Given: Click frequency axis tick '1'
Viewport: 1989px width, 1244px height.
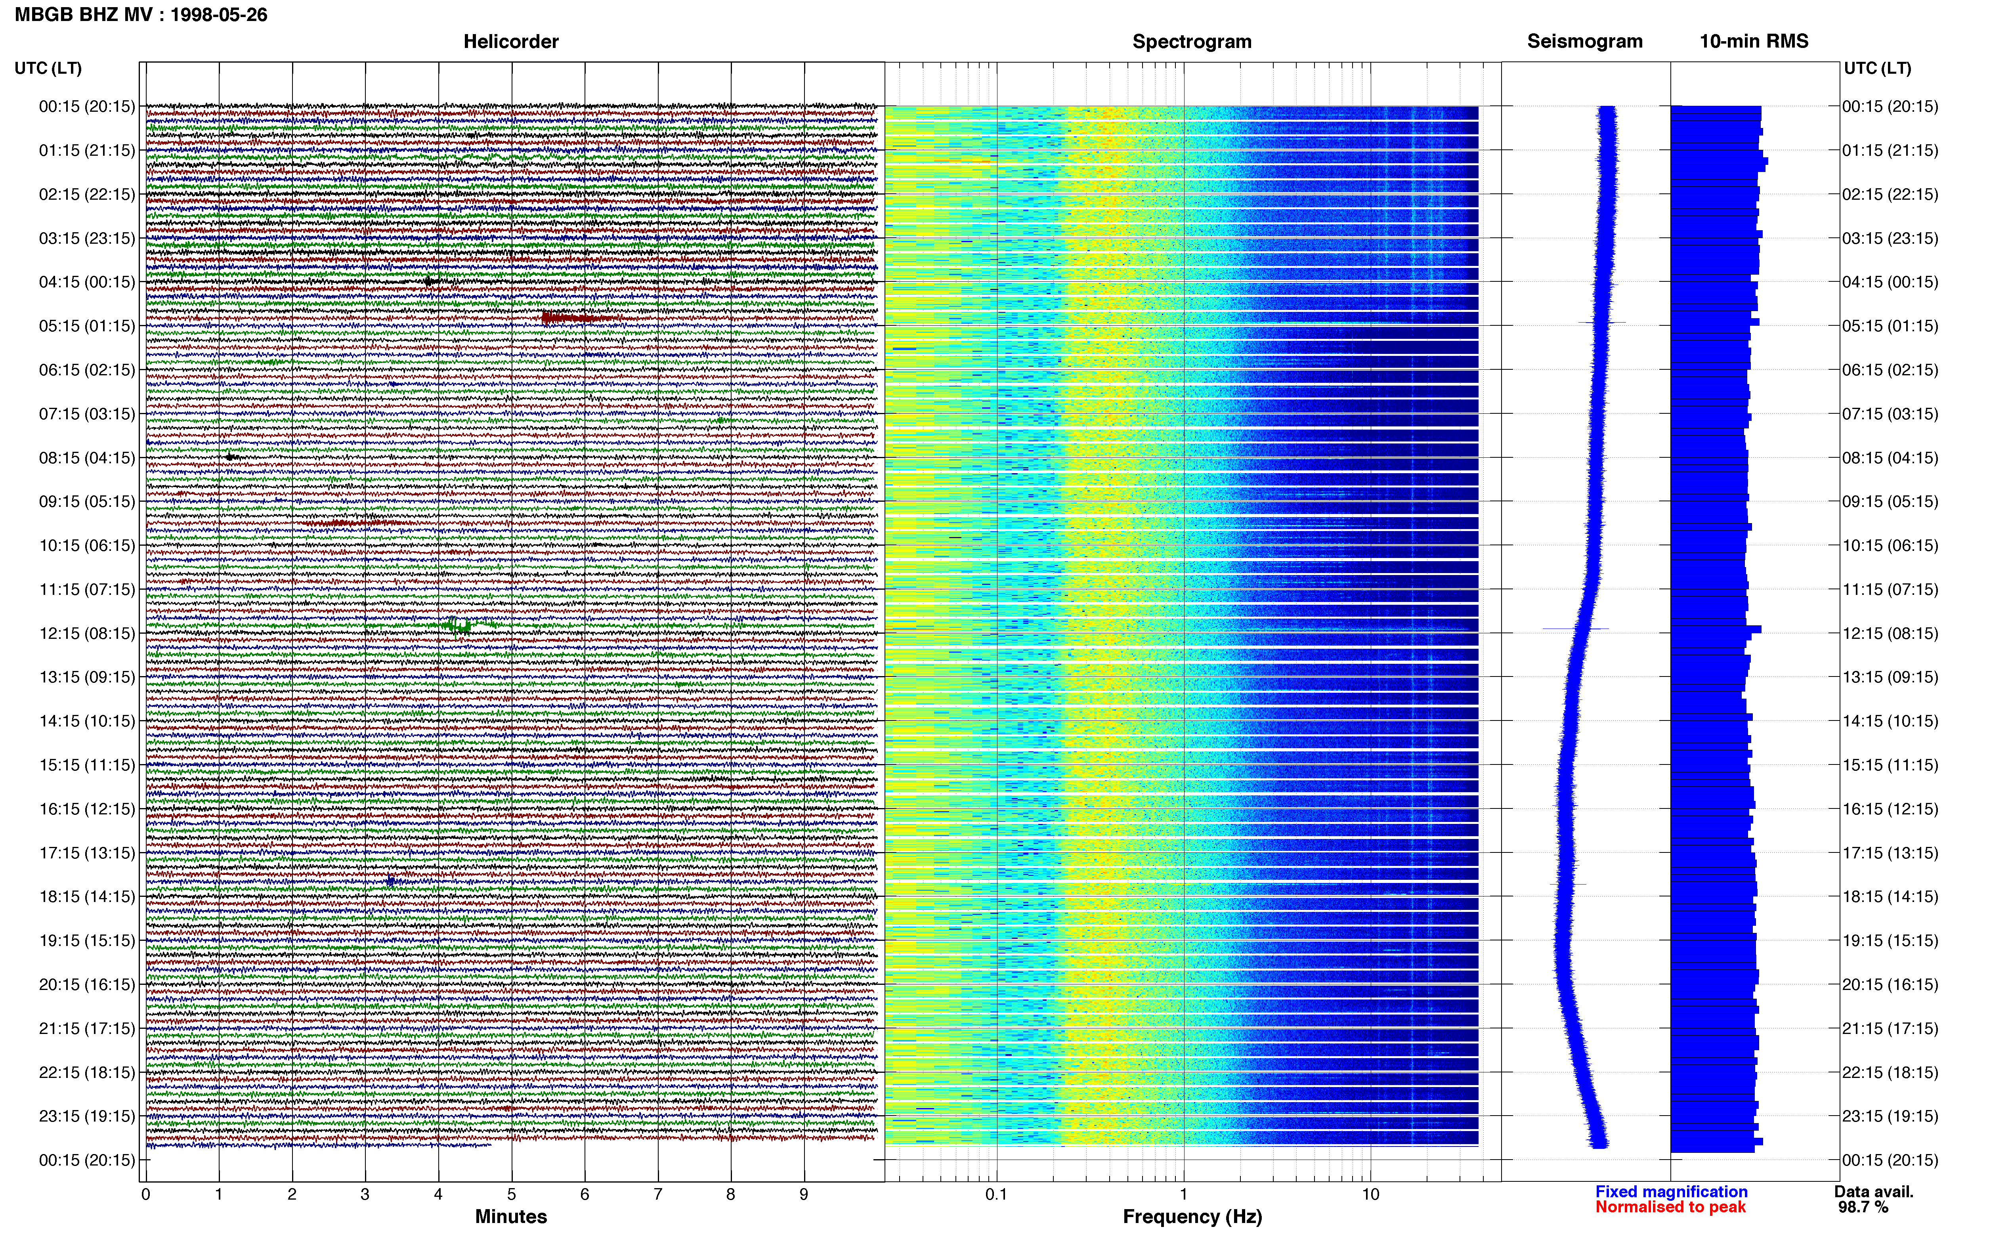Looking at the screenshot, I should point(1184,1194).
